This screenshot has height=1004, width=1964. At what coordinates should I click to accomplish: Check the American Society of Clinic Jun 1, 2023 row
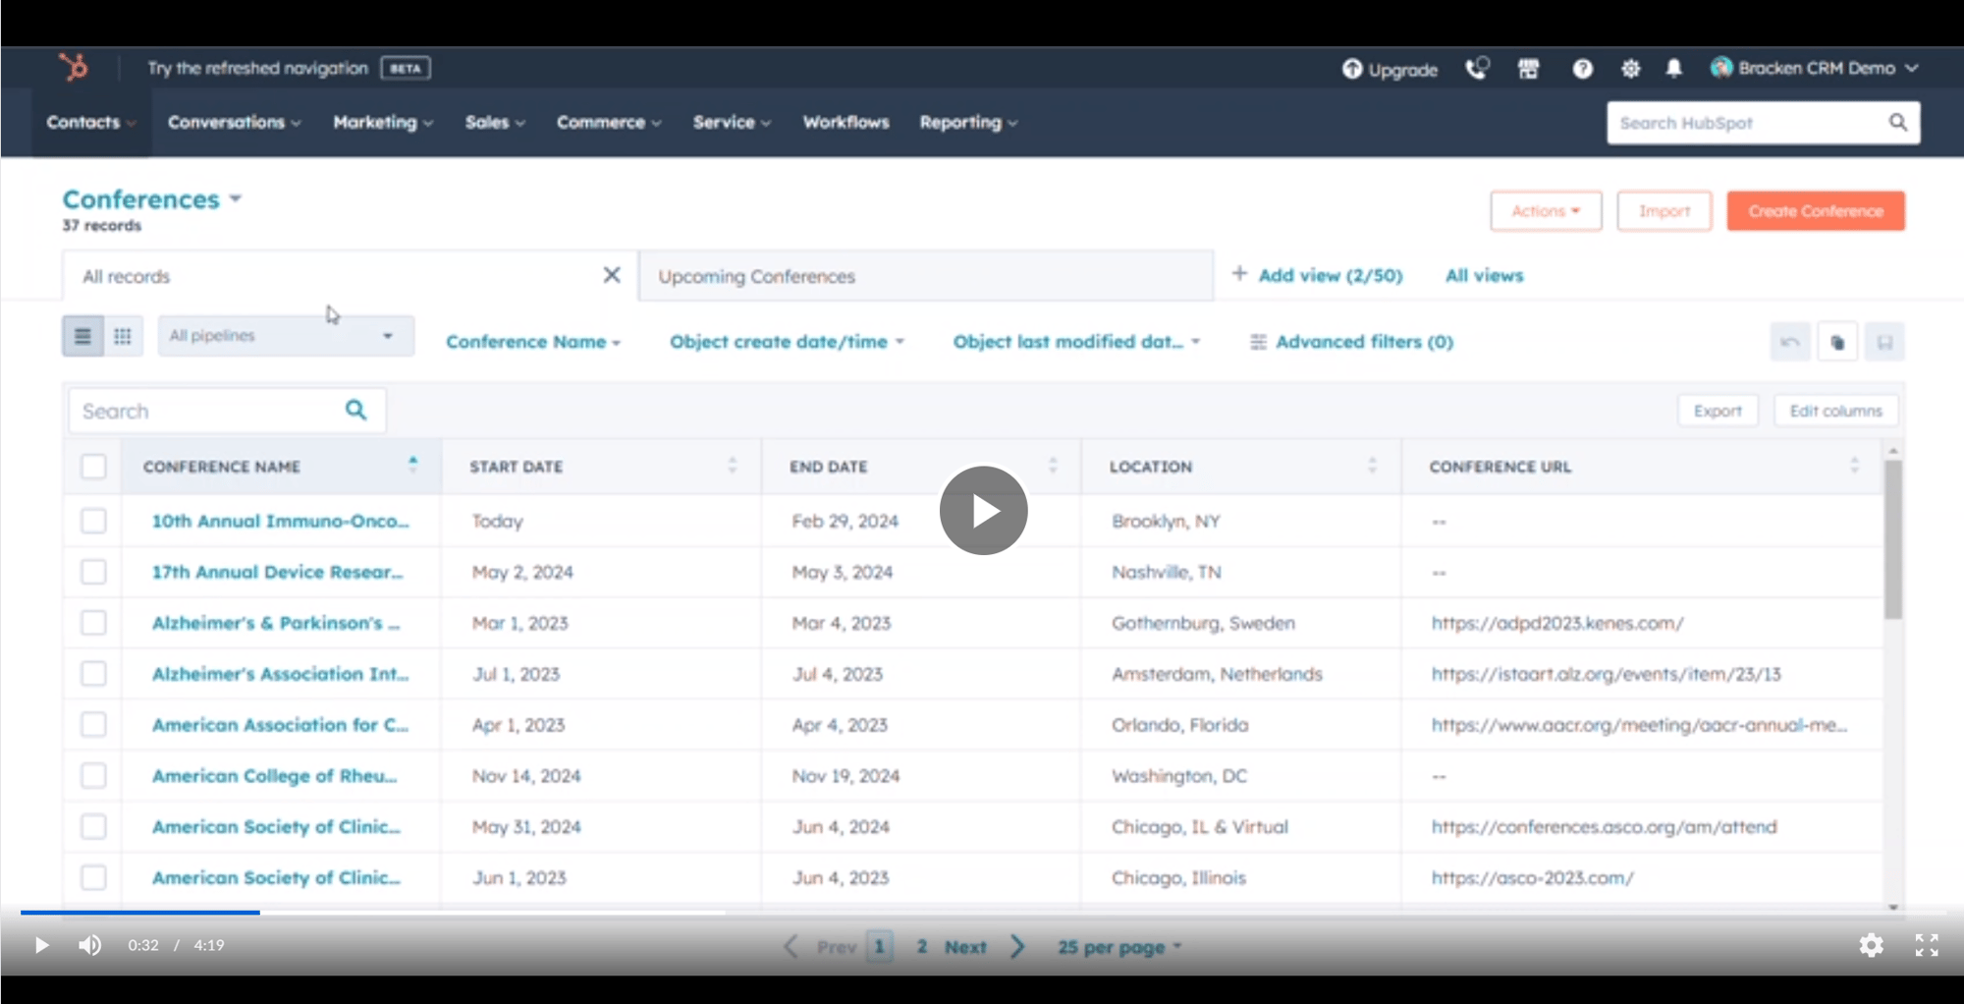(x=93, y=877)
